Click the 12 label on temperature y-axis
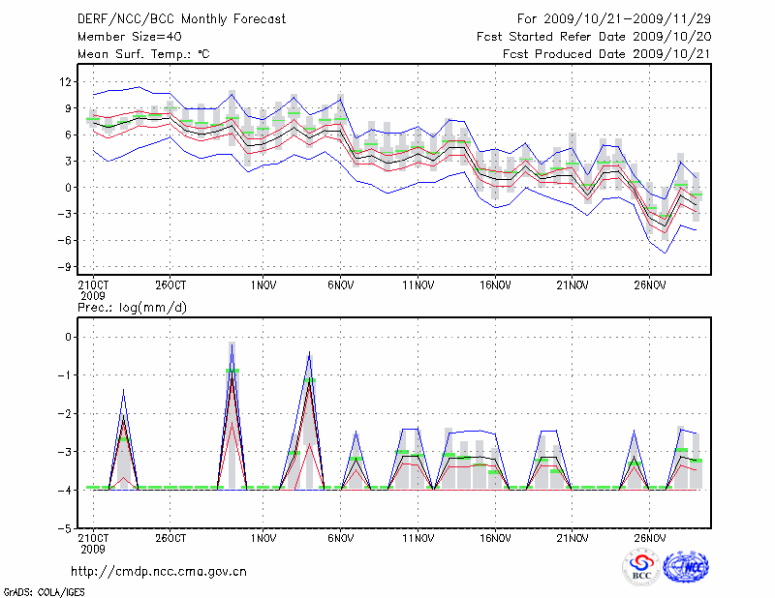Screen dimensions: 775x598 66,82
